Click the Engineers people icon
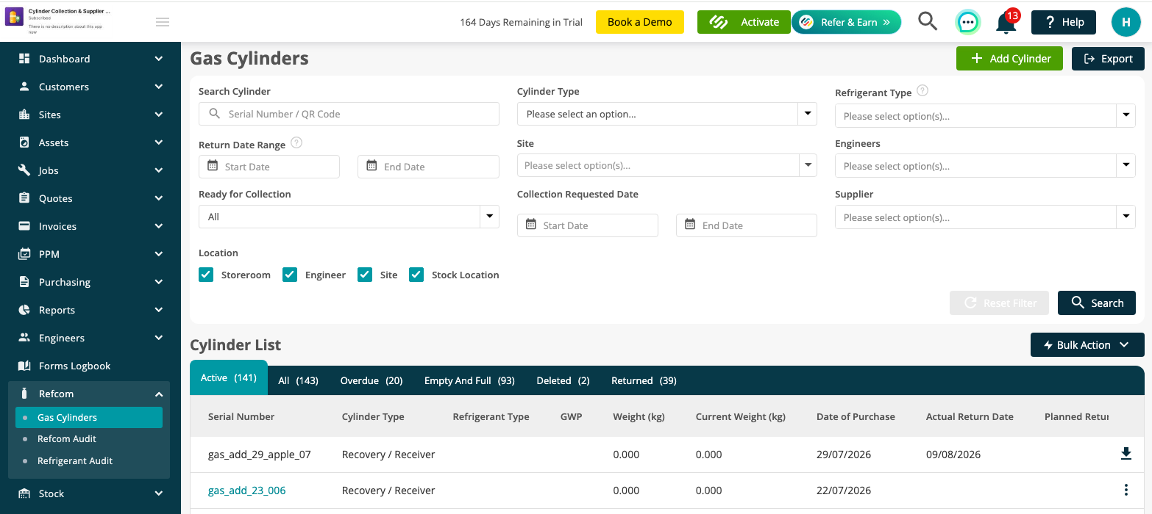Viewport: 1152px width, 514px height. [24, 338]
